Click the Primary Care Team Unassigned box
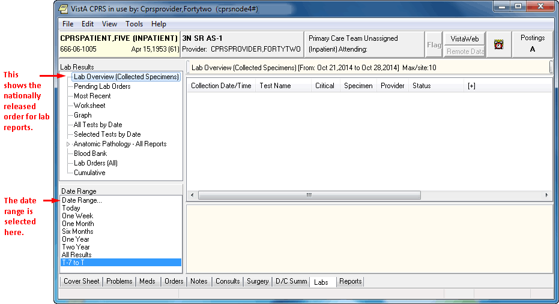 tap(364, 44)
